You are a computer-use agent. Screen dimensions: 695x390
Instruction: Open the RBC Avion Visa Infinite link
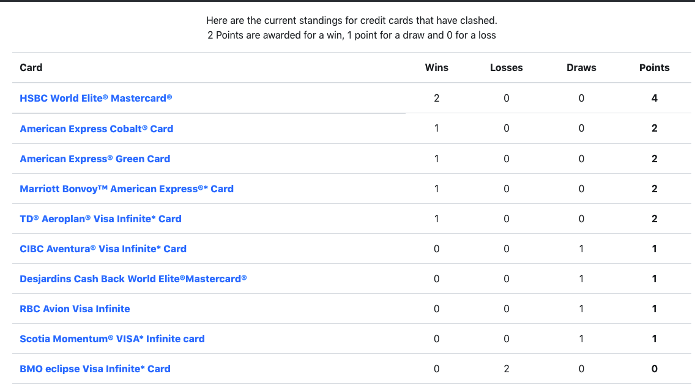75,309
